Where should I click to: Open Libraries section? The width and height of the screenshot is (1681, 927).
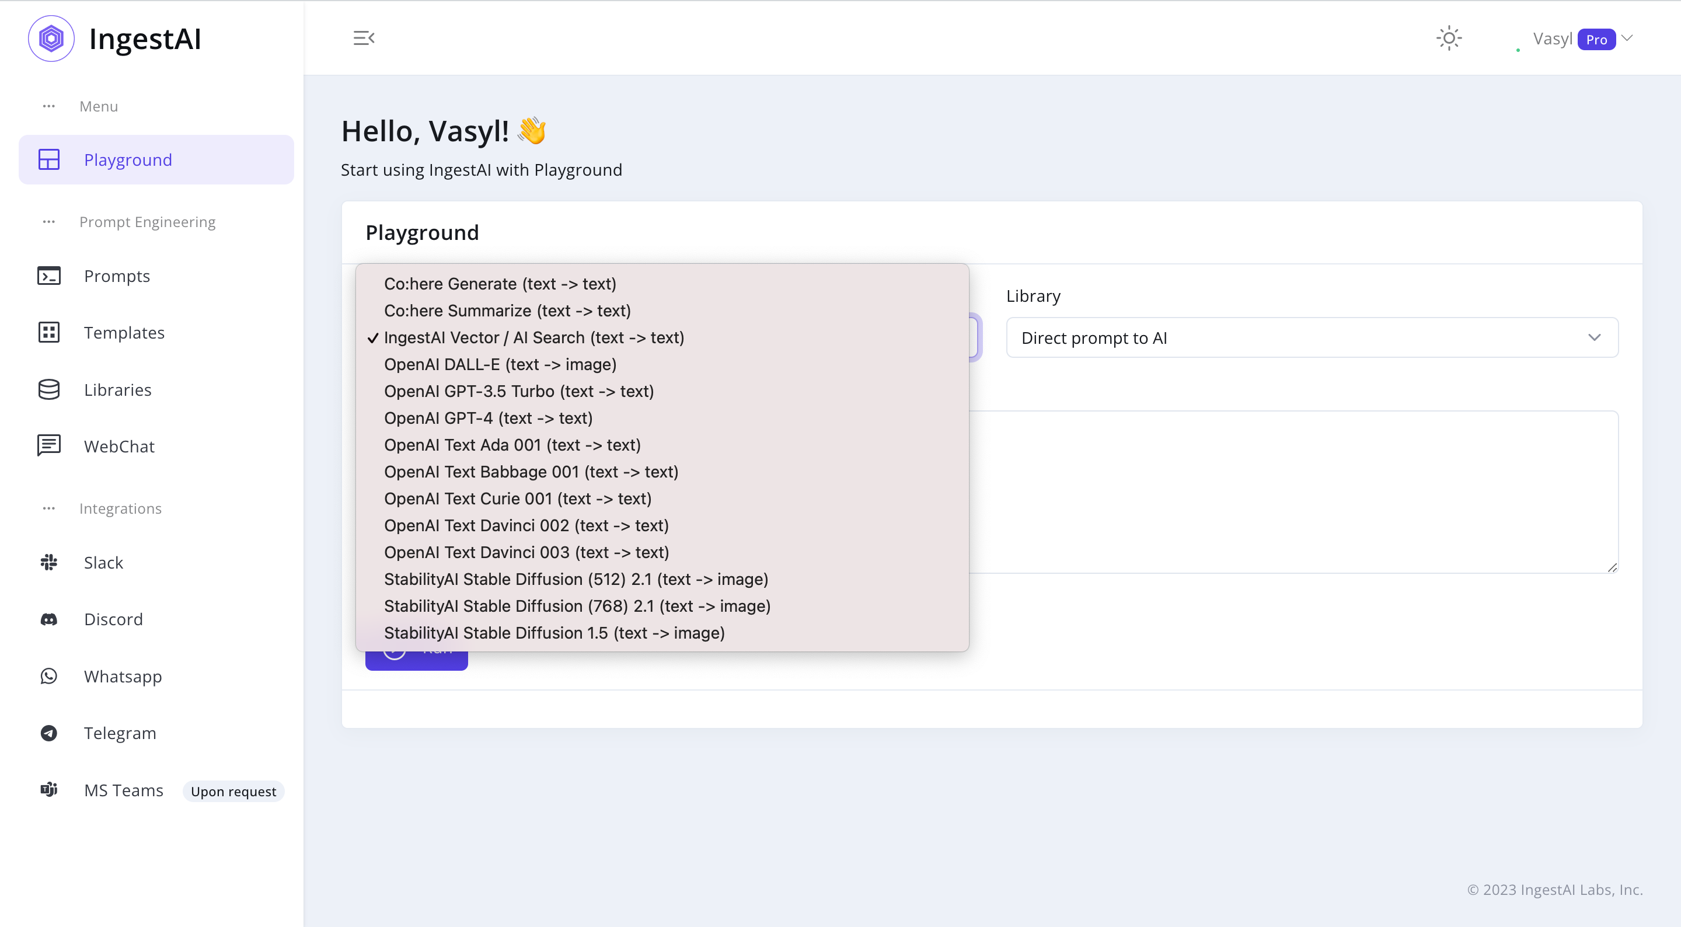[117, 389]
